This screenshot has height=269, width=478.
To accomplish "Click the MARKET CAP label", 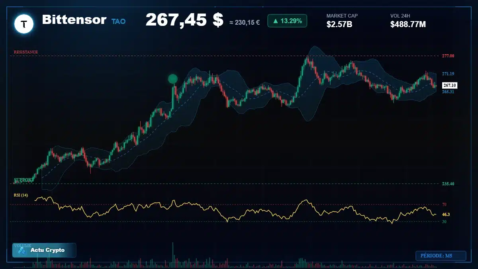I will (342, 16).
